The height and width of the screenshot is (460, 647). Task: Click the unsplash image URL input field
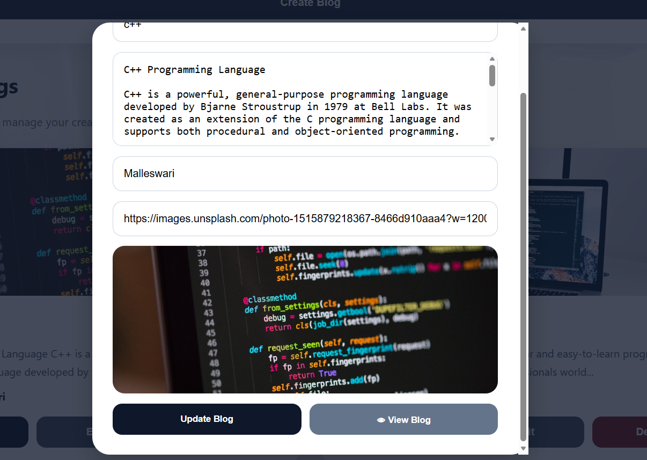pyautogui.click(x=305, y=218)
